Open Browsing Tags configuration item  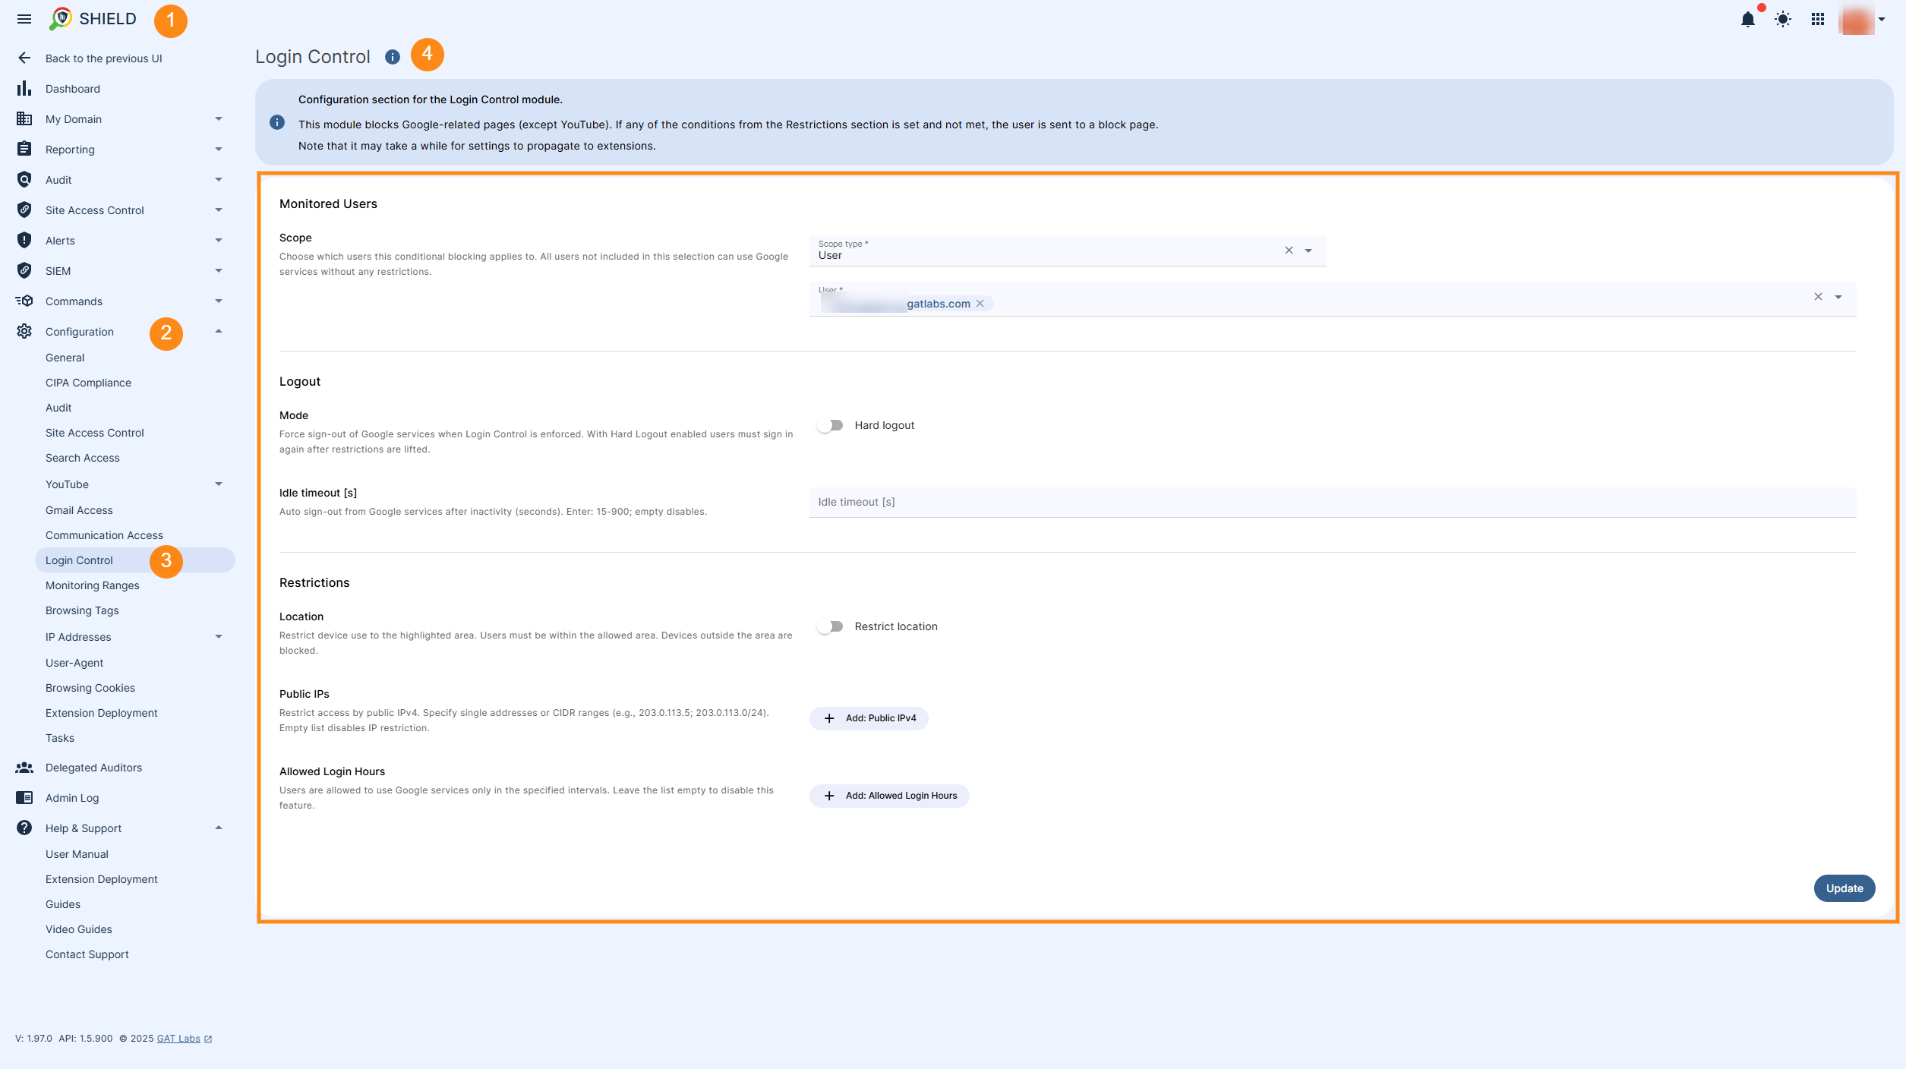pos(82,610)
